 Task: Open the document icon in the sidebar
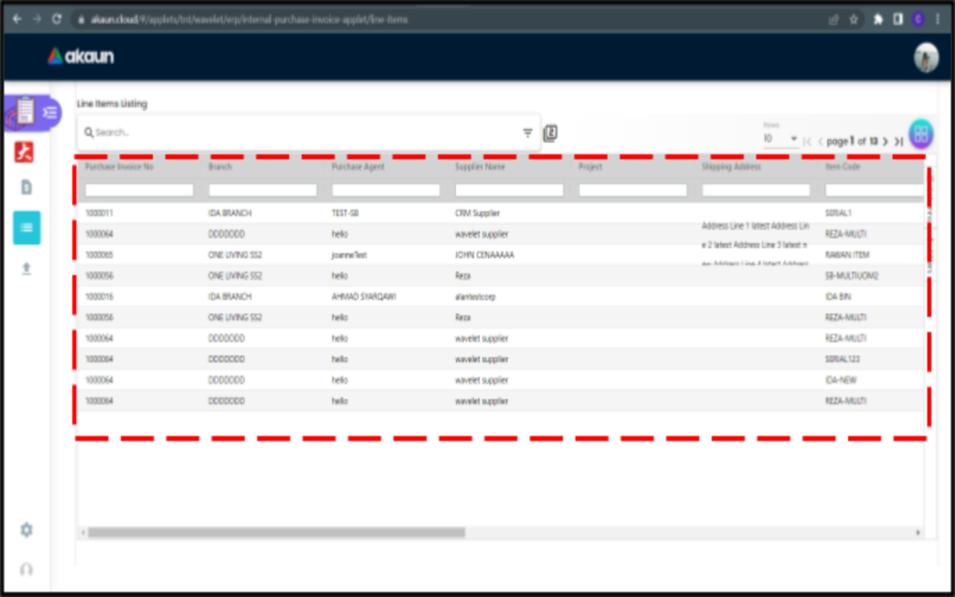click(x=27, y=188)
